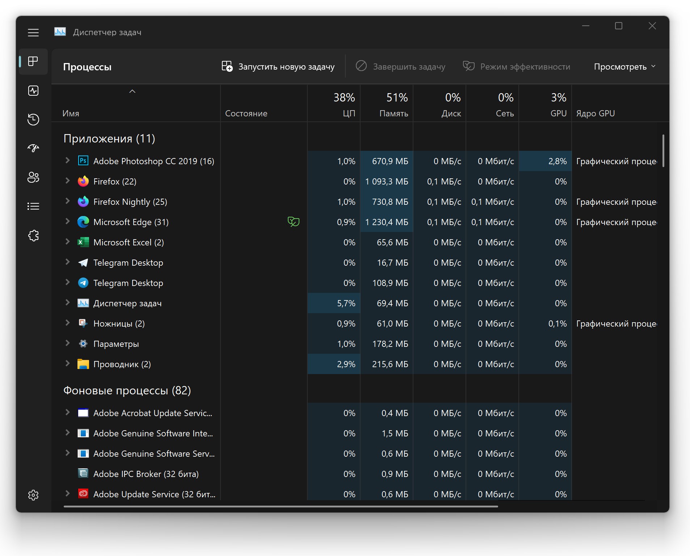The height and width of the screenshot is (556, 690).
Task: Sort by the Память column header
Action: (387, 103)
